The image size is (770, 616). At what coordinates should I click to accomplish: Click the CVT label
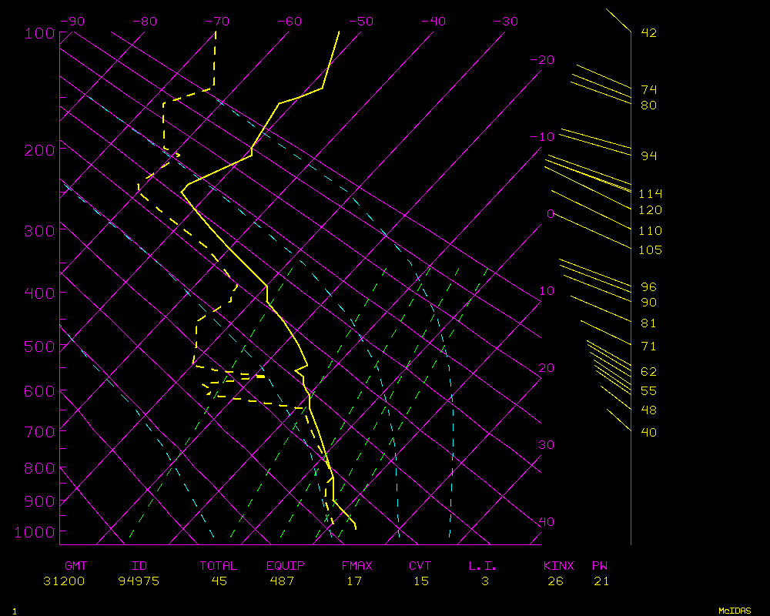click(x=420, y=566)
